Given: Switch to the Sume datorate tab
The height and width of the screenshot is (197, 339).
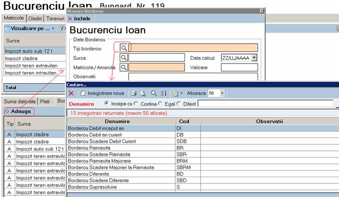Looking at the screenshot, I should point(20,102).
